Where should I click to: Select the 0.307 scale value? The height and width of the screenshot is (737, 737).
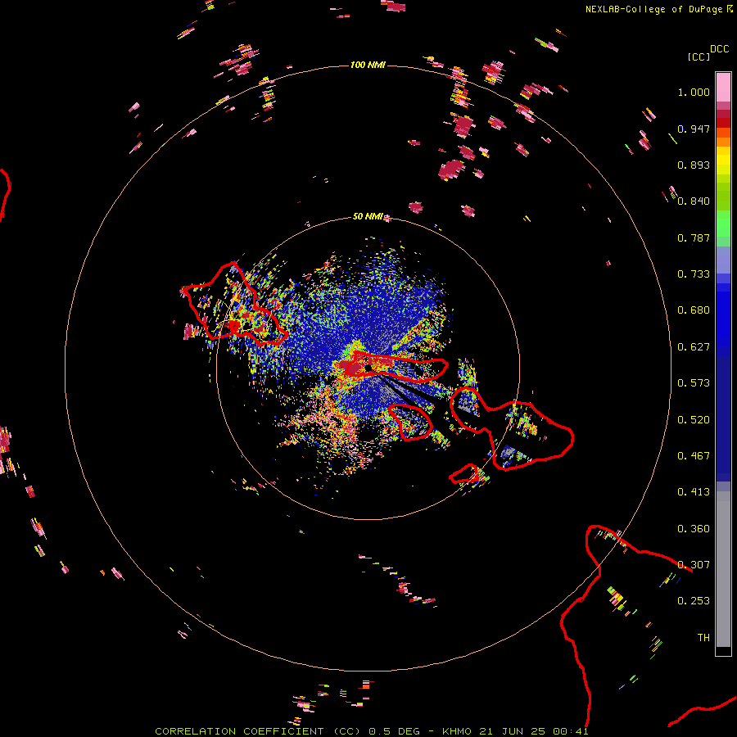[x=694, y=565]
